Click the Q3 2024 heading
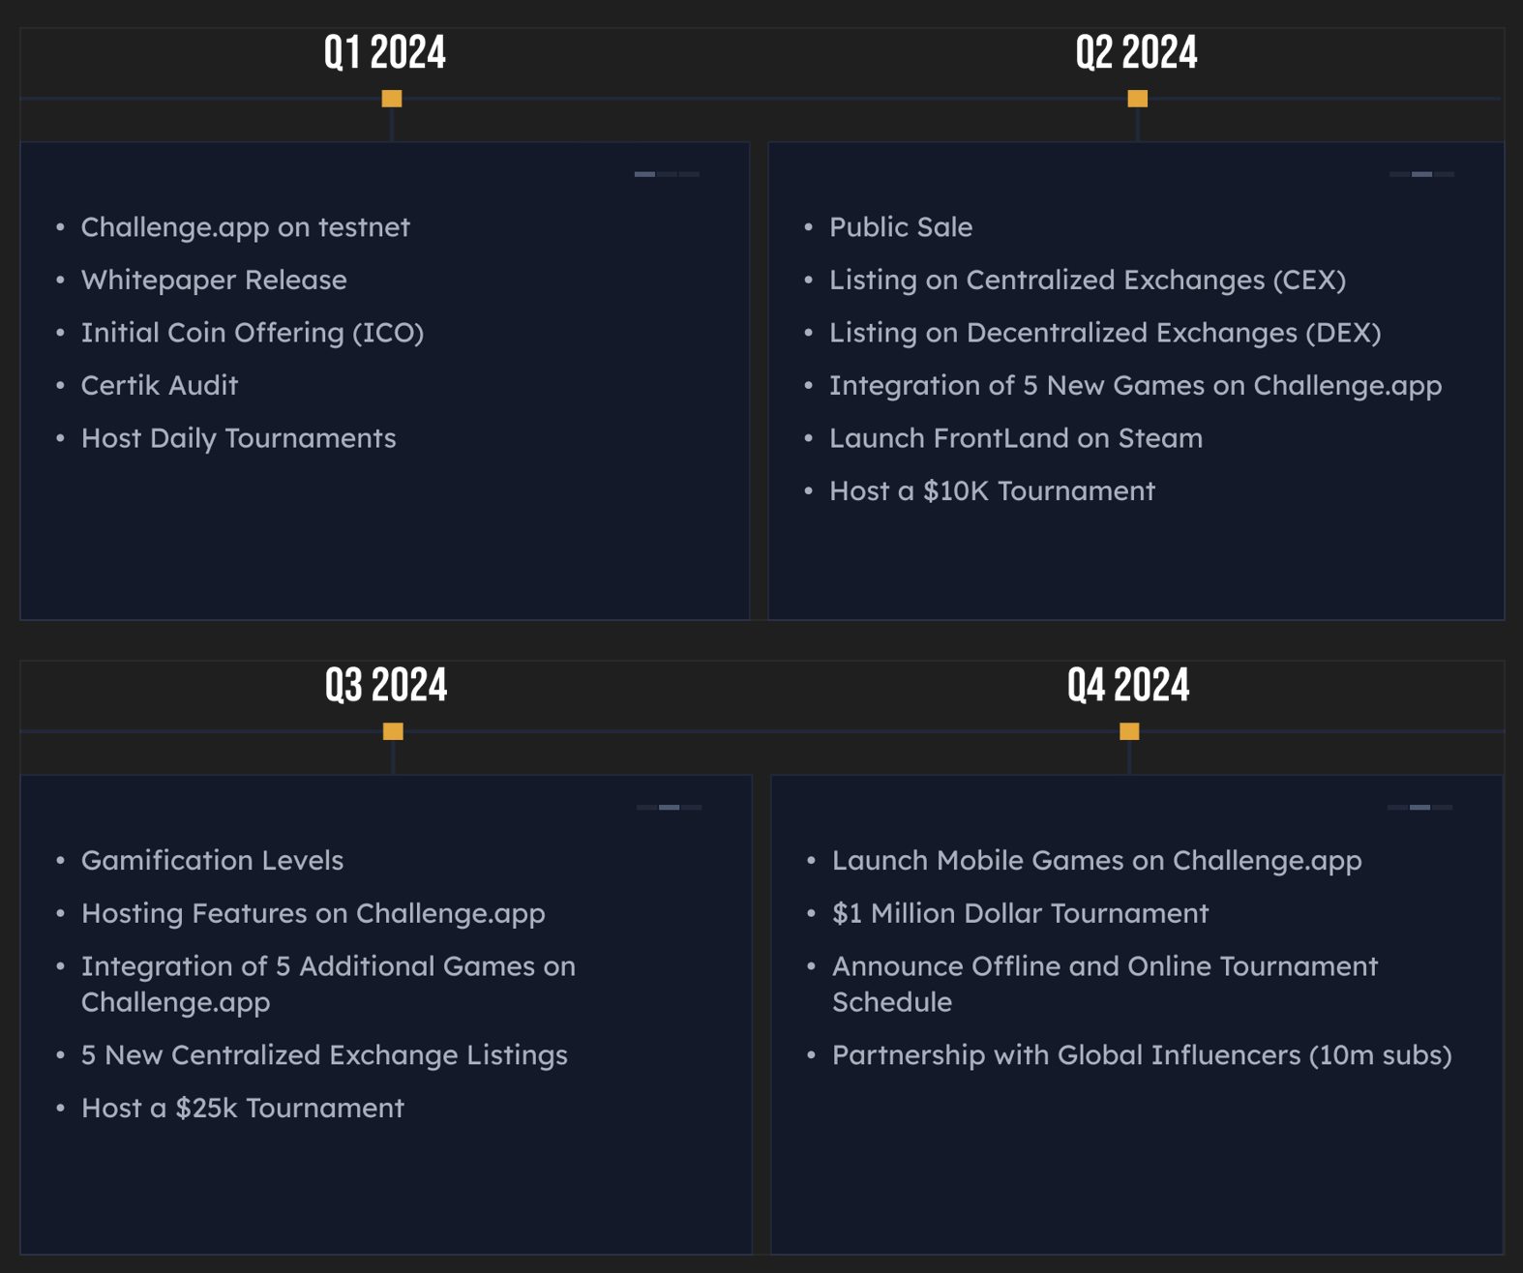The width and height of the screenshot is (1523, 1273). (386, 685)
